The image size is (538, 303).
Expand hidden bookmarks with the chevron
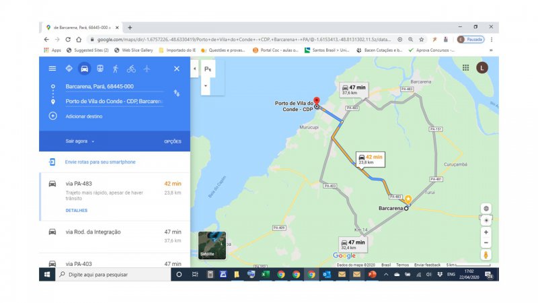coord(490,50)
